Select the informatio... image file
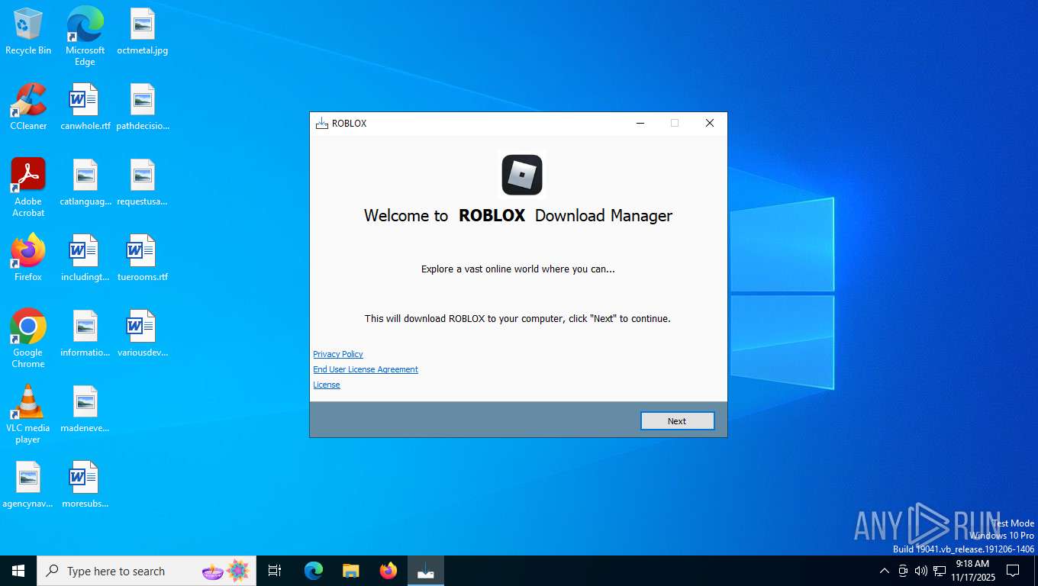 pyautogui.click(x=85, y=334)
